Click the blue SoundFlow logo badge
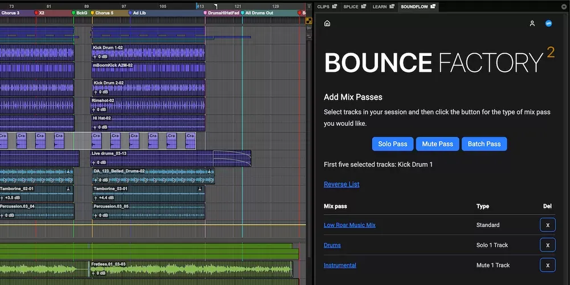This screenshot has height=285, width=570. tap(548, 23)
